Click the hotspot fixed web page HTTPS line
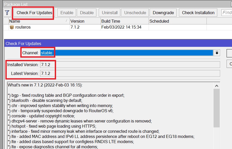This screenshot has height=149, width=232. coord(52,126)
